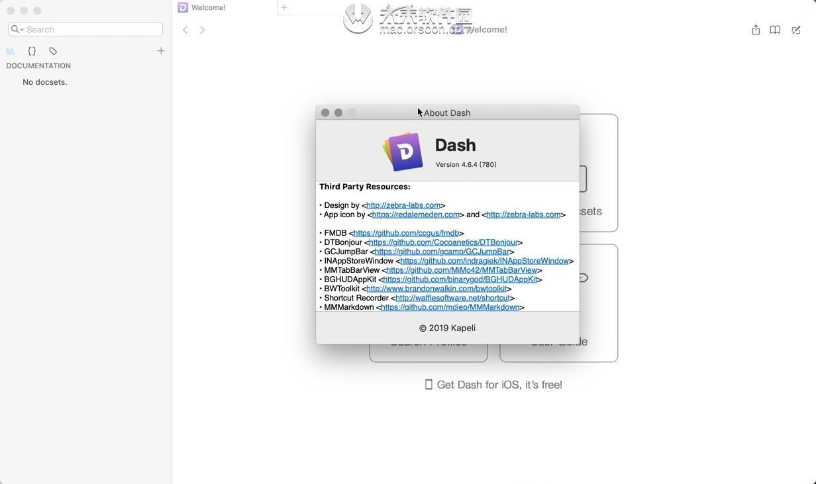Viewport: 816px width, 484px height.
Task: Open the zebra-labs.com design link
Action: click(403, 205)
